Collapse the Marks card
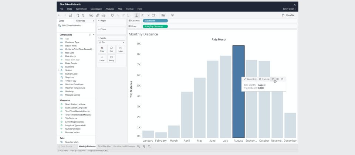 point(99,38)
